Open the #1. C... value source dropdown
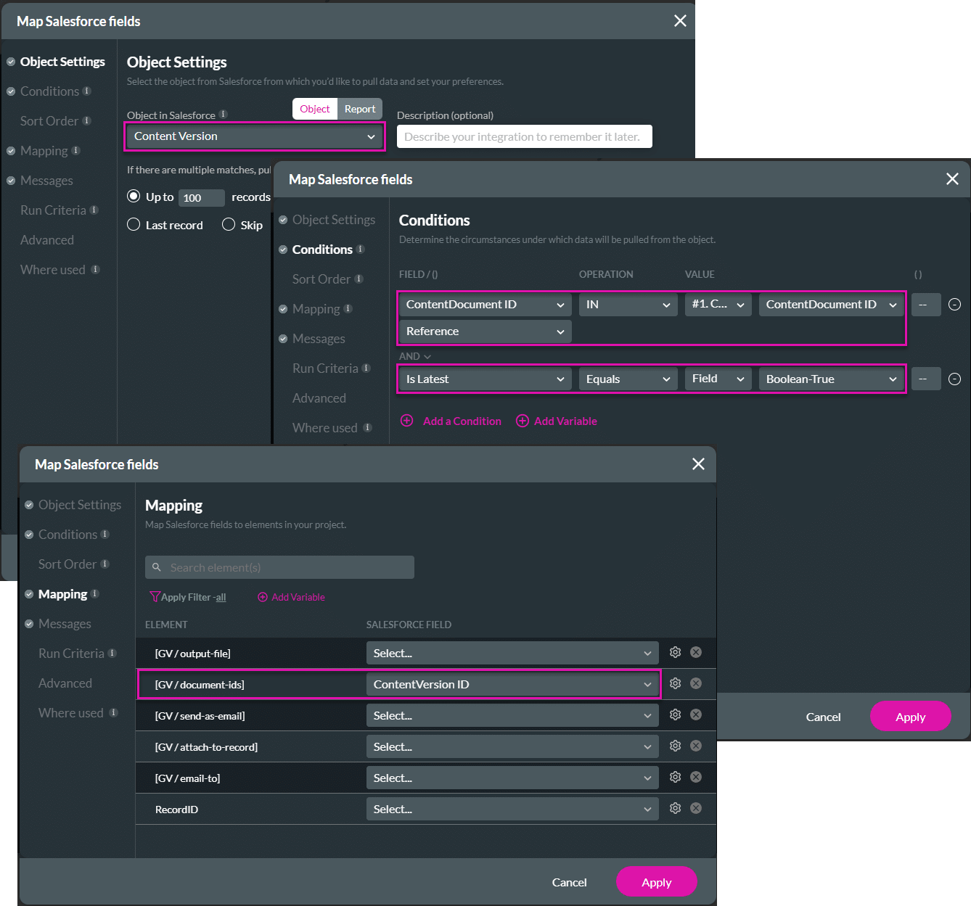The width and height of the screenshot is (971, 906). coord(718,305)
